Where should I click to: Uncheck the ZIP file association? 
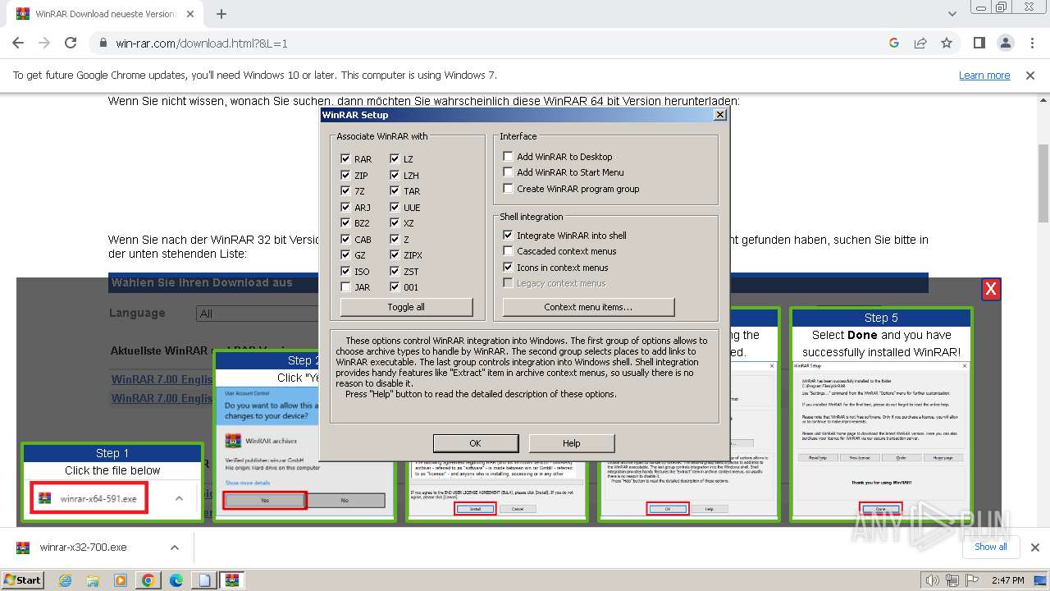pos(345,175)
